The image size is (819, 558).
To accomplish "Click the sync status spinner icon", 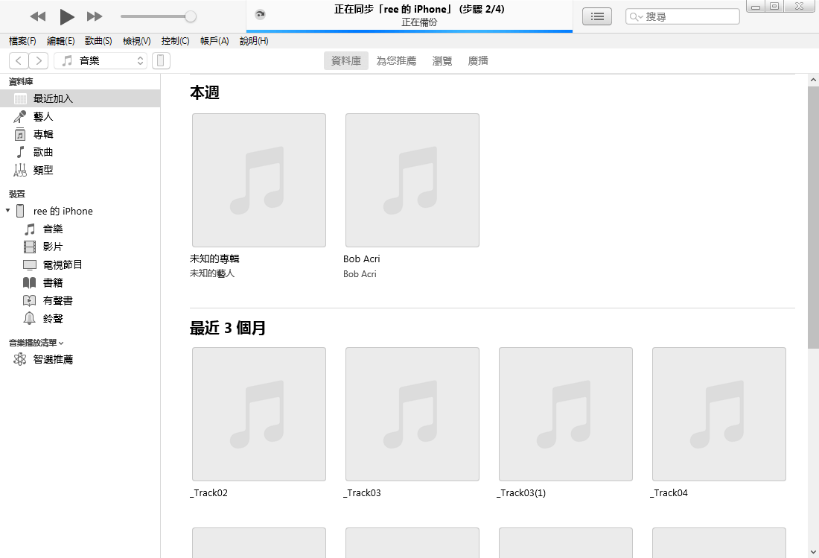I will [260, 15].
